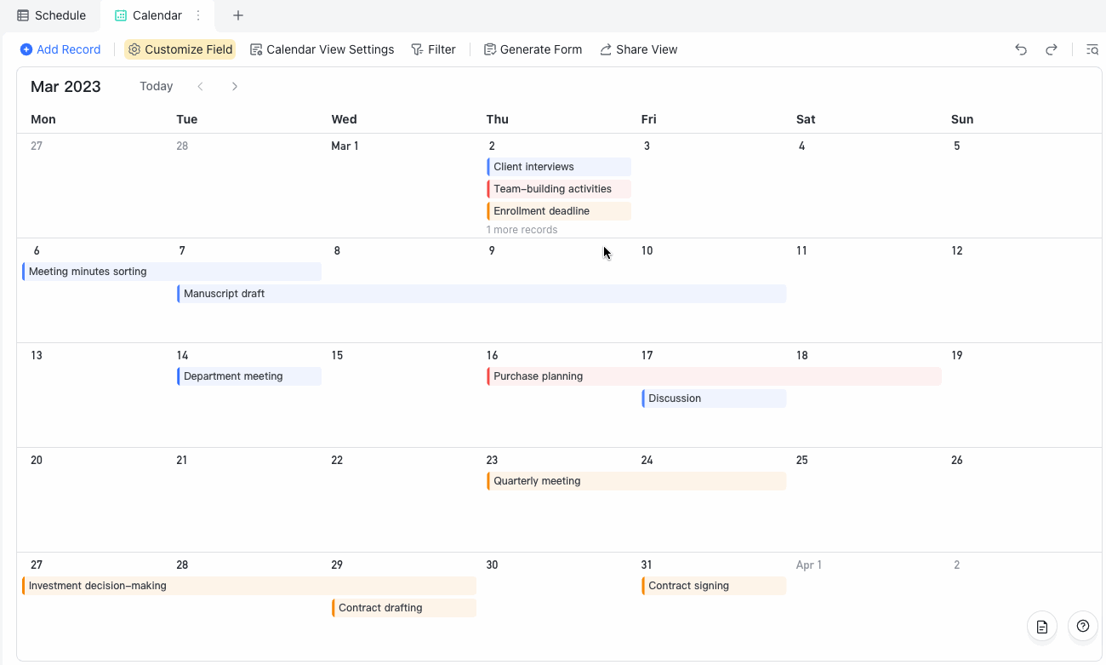Viewport: 1106px width, 665px height.
Task: Click the redo arrow icon
Action: click(x=1052, y=49)
